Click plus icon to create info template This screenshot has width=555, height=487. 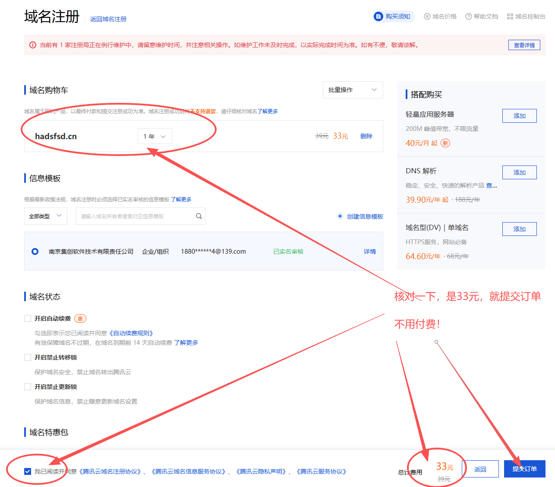[340, 216]
